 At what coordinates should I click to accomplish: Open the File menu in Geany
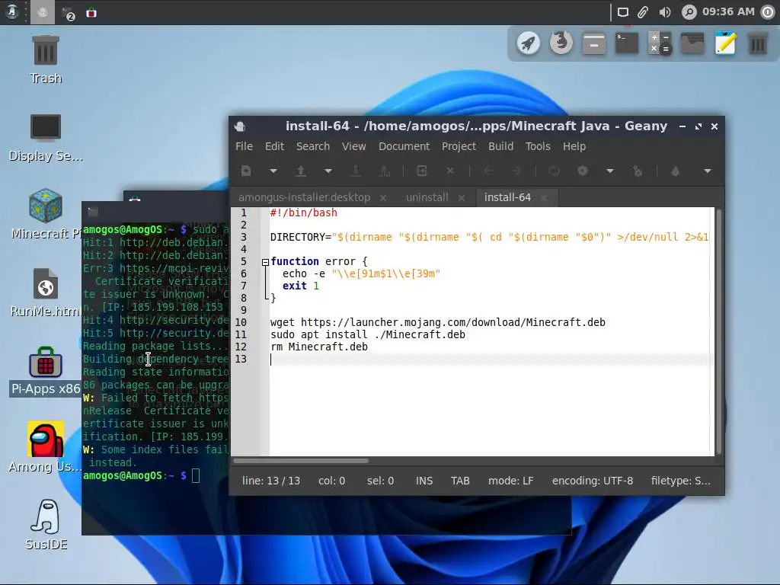244,146
